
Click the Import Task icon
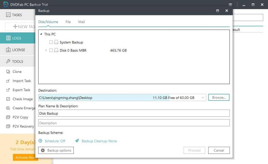point(8,81)
